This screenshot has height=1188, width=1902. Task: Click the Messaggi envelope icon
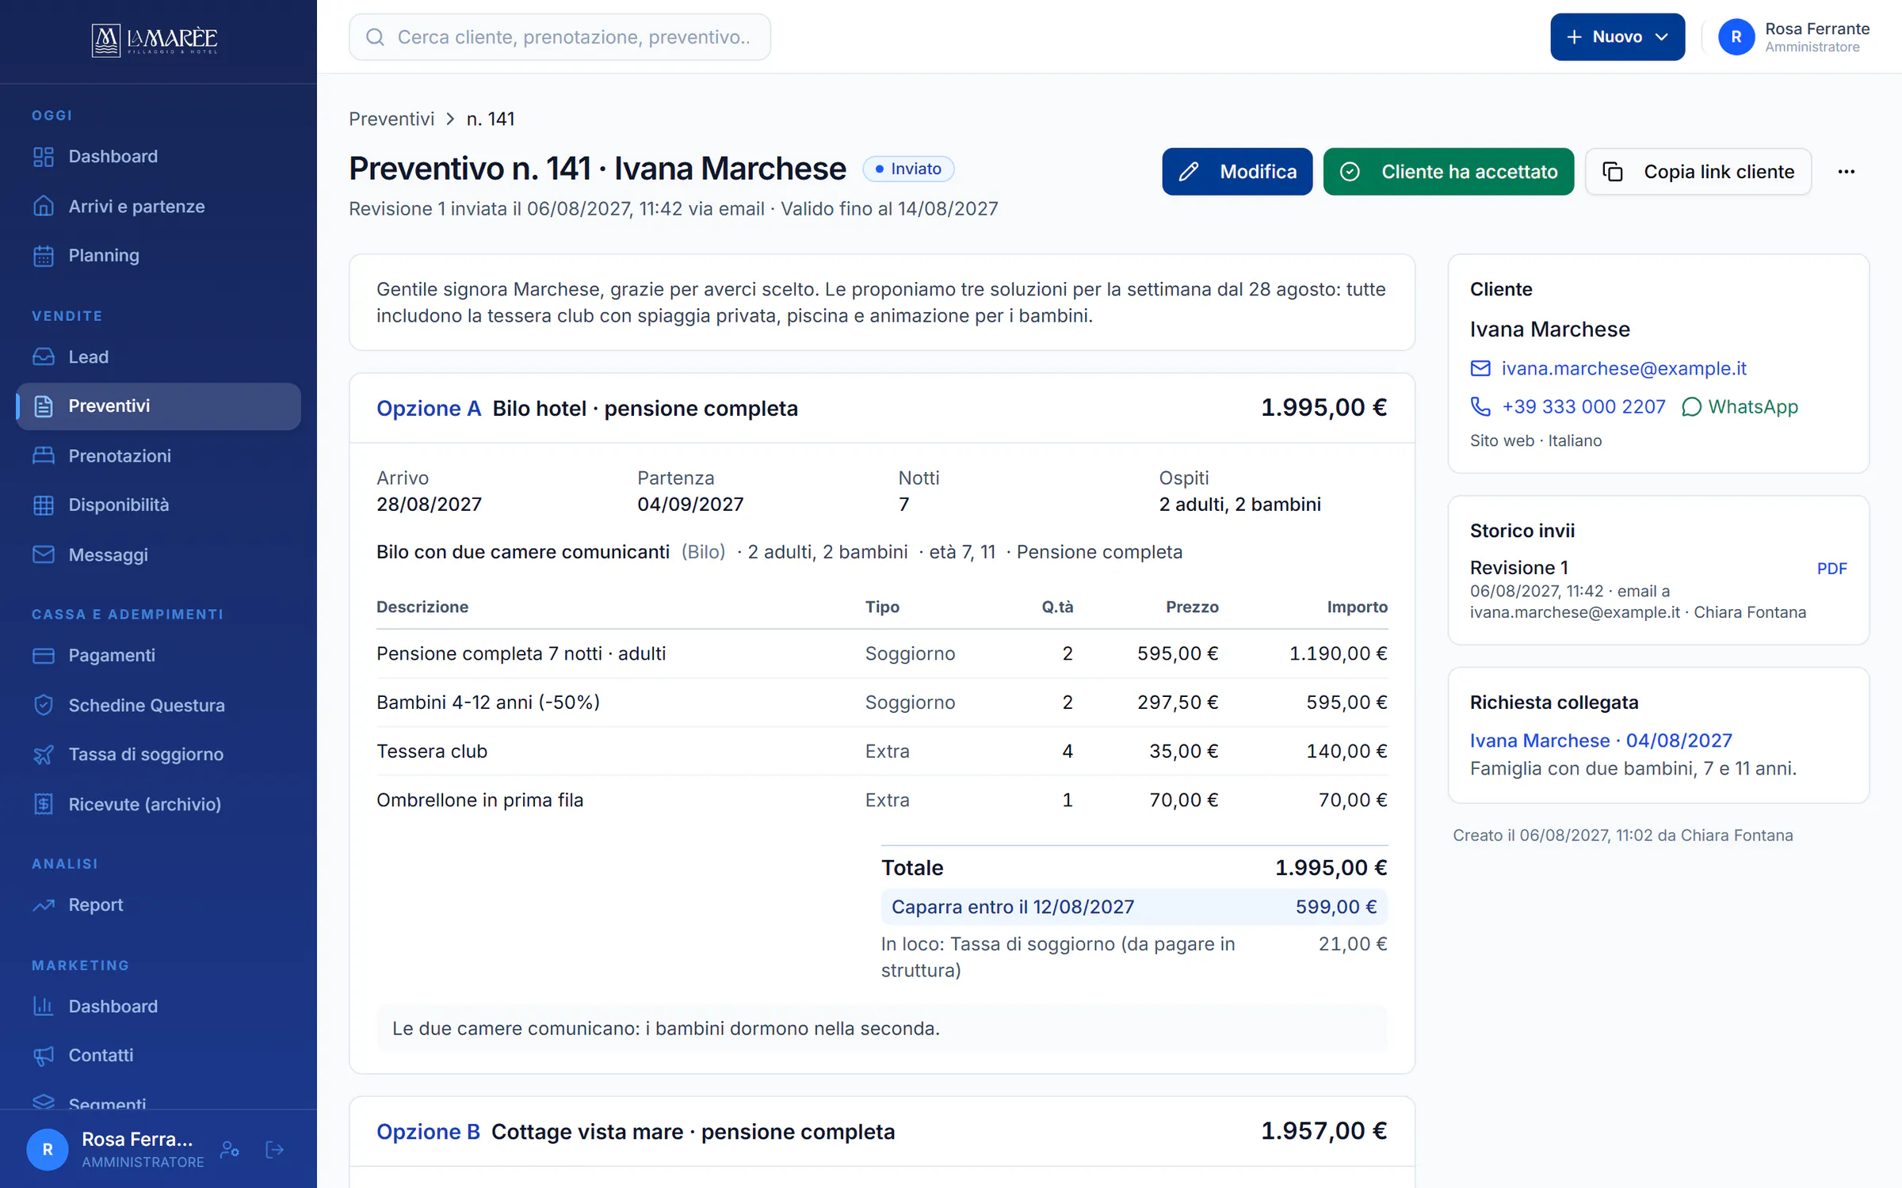point(44,554)
